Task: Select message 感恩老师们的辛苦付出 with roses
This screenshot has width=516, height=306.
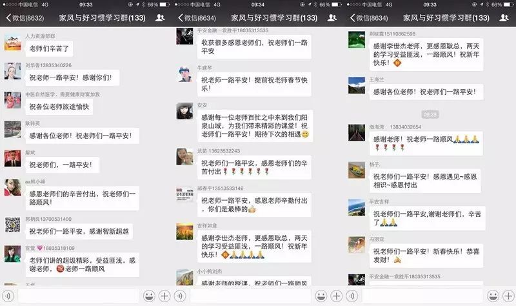Action: click(254, 167)
